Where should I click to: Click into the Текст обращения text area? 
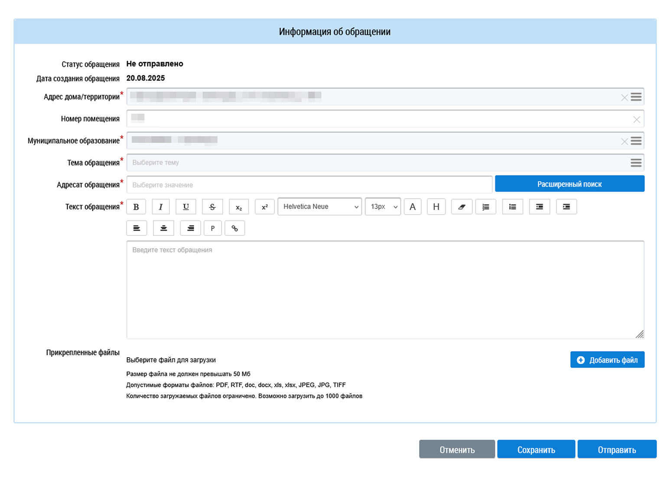[385, 290]
